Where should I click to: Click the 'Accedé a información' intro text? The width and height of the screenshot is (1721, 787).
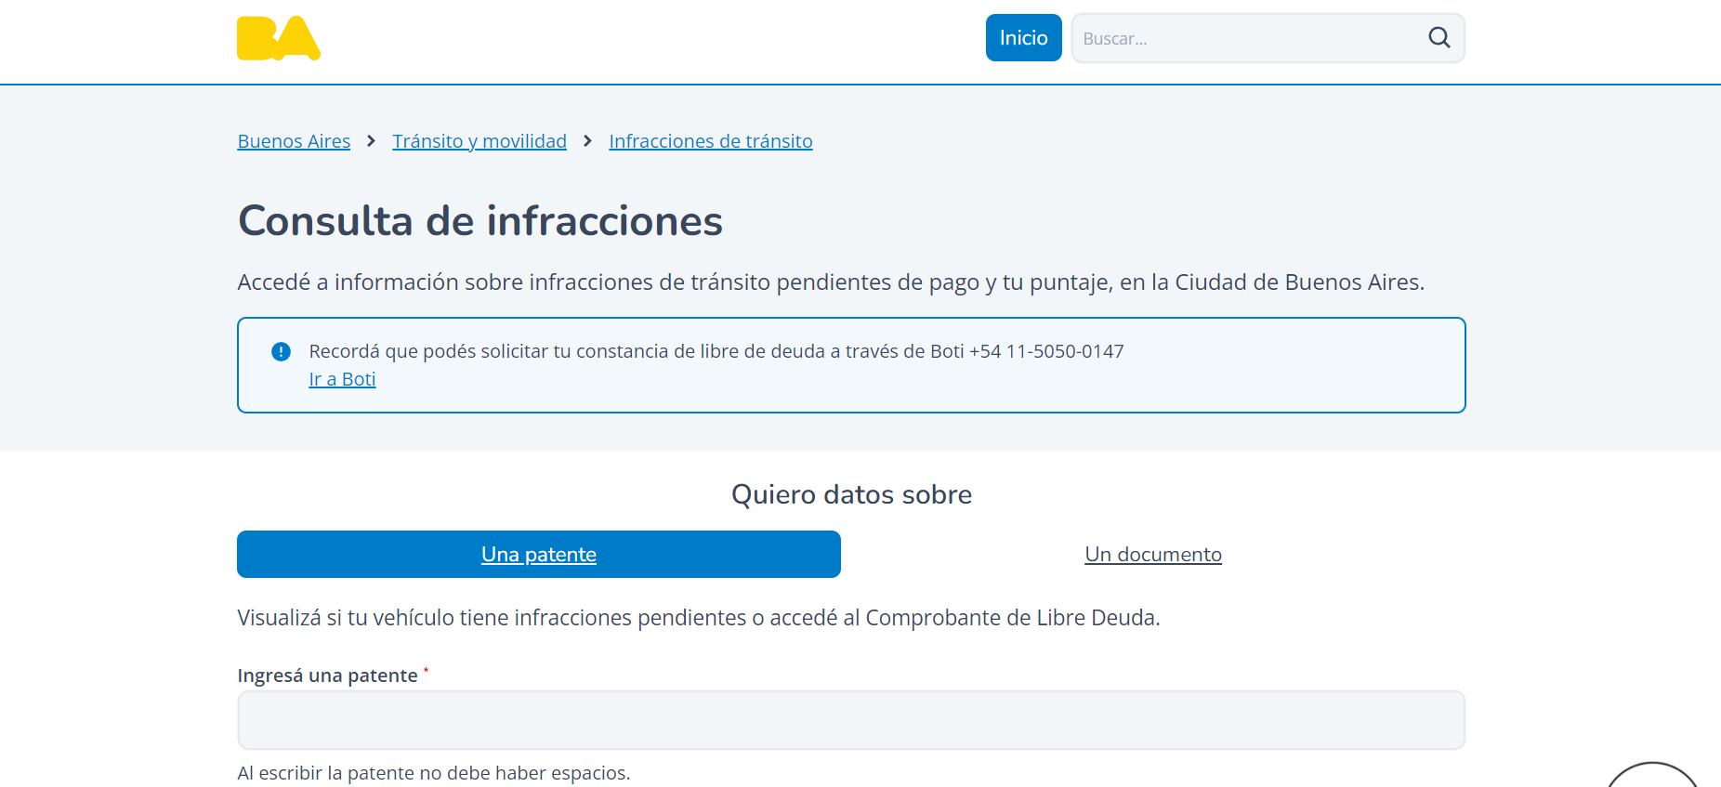point(831,282)
